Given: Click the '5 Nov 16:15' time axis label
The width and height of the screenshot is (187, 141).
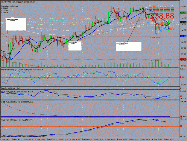Looking at the screenshot, I should [x=17, y=139].
